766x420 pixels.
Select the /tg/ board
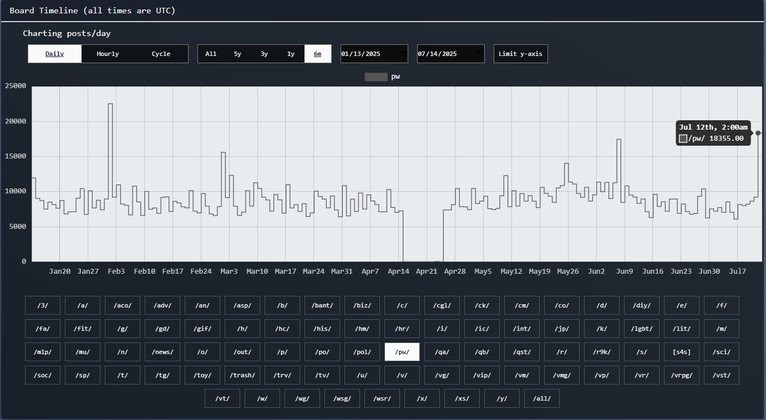163,375
